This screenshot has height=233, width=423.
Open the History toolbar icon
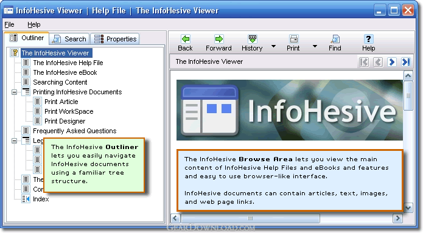pos(253,39)
